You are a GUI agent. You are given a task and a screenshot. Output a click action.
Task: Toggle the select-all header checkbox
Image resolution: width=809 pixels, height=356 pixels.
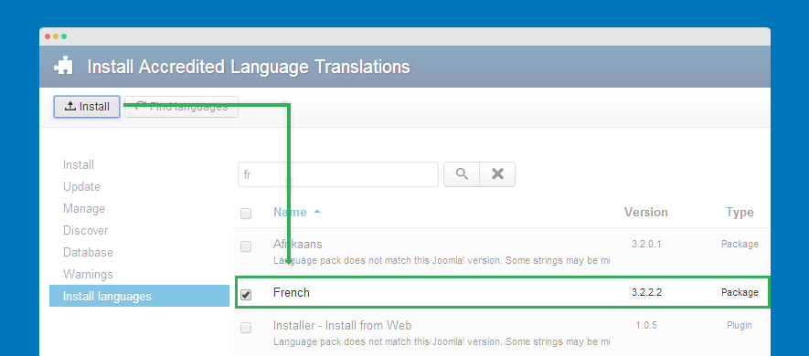[x=246, y=214]
